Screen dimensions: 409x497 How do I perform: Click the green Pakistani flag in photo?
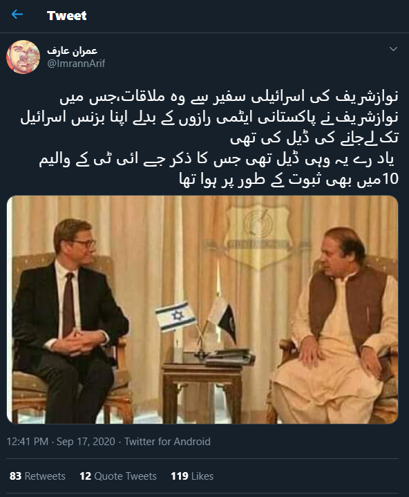pos(223,319)
